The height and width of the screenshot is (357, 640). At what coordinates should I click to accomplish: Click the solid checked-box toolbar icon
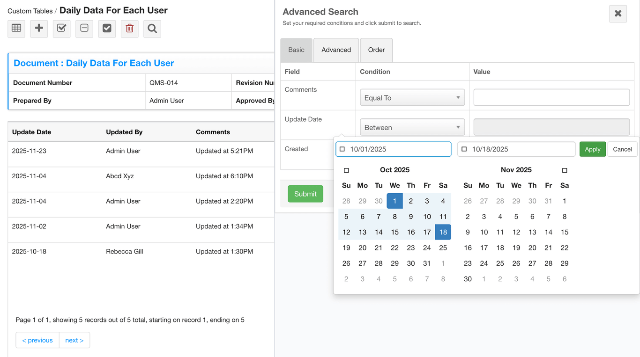(107, 29)
